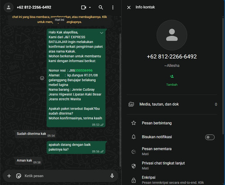Open contact avatar in chat header

[9, 7]
